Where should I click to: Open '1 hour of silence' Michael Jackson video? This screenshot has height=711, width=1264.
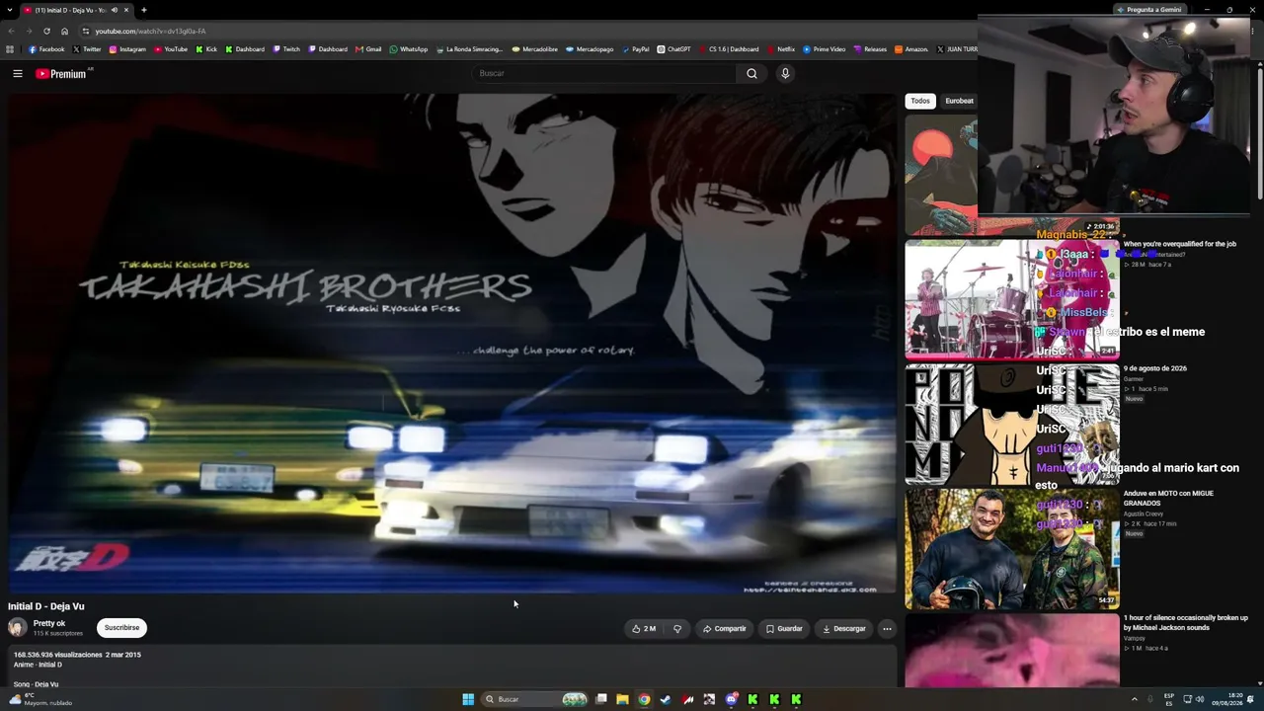tap(1186, 622)
